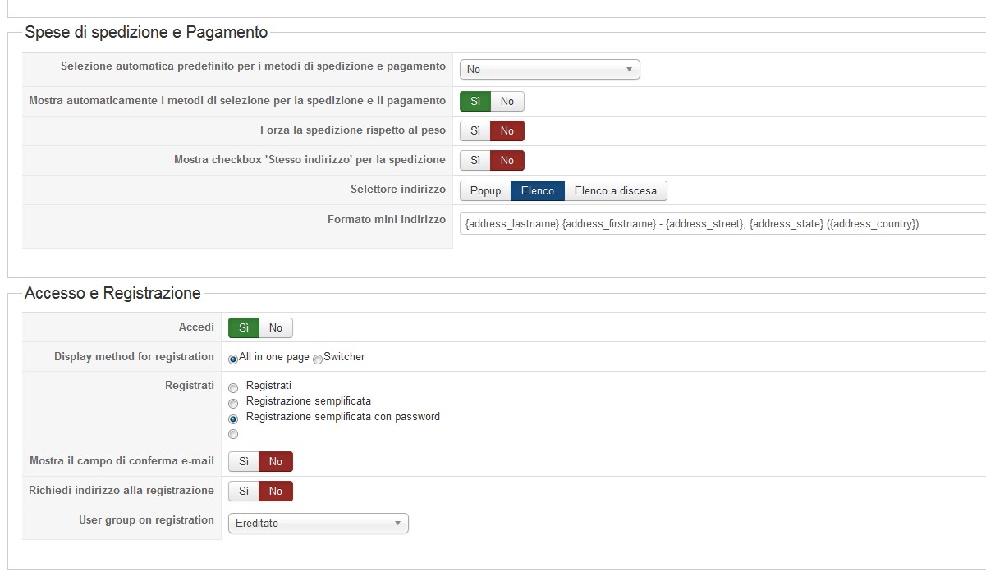Select the unlabeled last registration radio button
Viewport: 986px width, 572px height.
coord(233,434)
